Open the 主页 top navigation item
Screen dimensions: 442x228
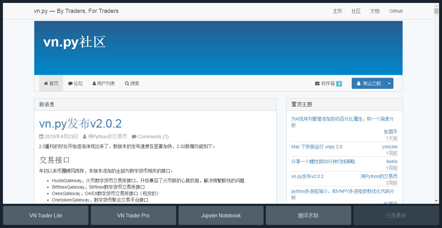coord(337,11)
